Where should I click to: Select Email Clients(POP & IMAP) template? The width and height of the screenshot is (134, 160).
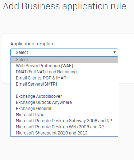click(64, 78)
